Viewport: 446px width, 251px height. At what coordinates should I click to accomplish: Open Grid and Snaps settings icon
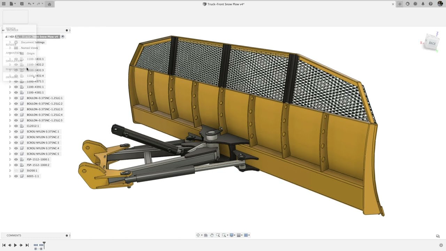click(x=239, y=235)
